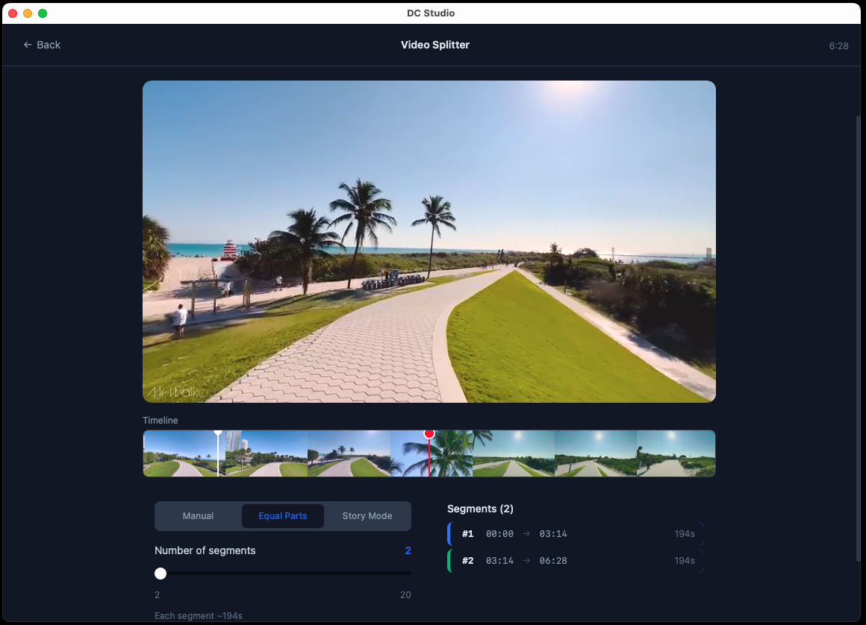
Task: Select the Manual splitting mode
Action: pyautogui.click(x=198, y=515)
